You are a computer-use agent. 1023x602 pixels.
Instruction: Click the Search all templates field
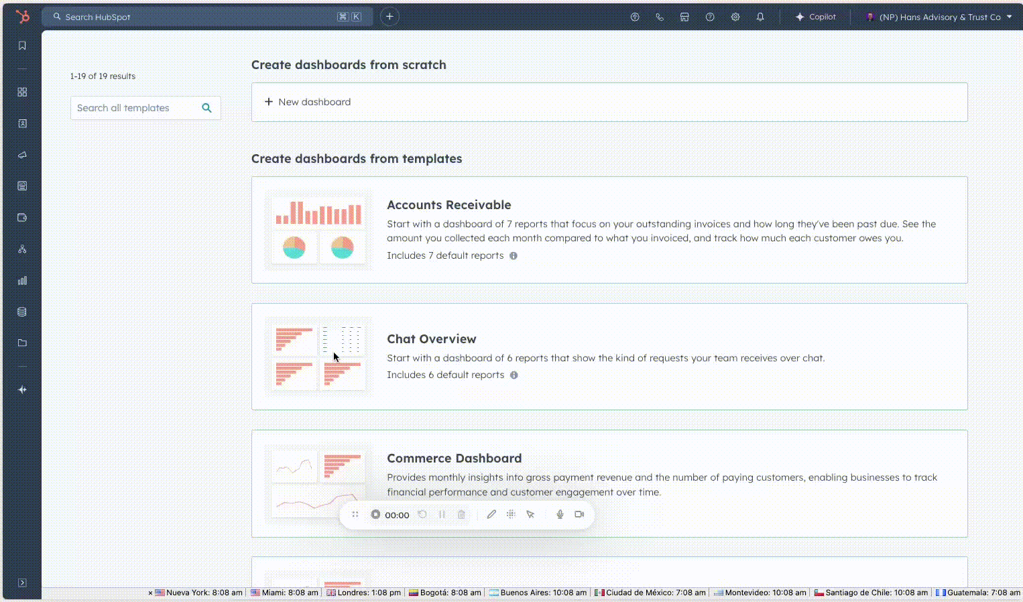pos(136,108)
